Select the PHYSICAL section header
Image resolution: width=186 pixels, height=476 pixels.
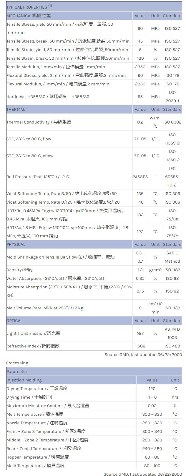16,244
